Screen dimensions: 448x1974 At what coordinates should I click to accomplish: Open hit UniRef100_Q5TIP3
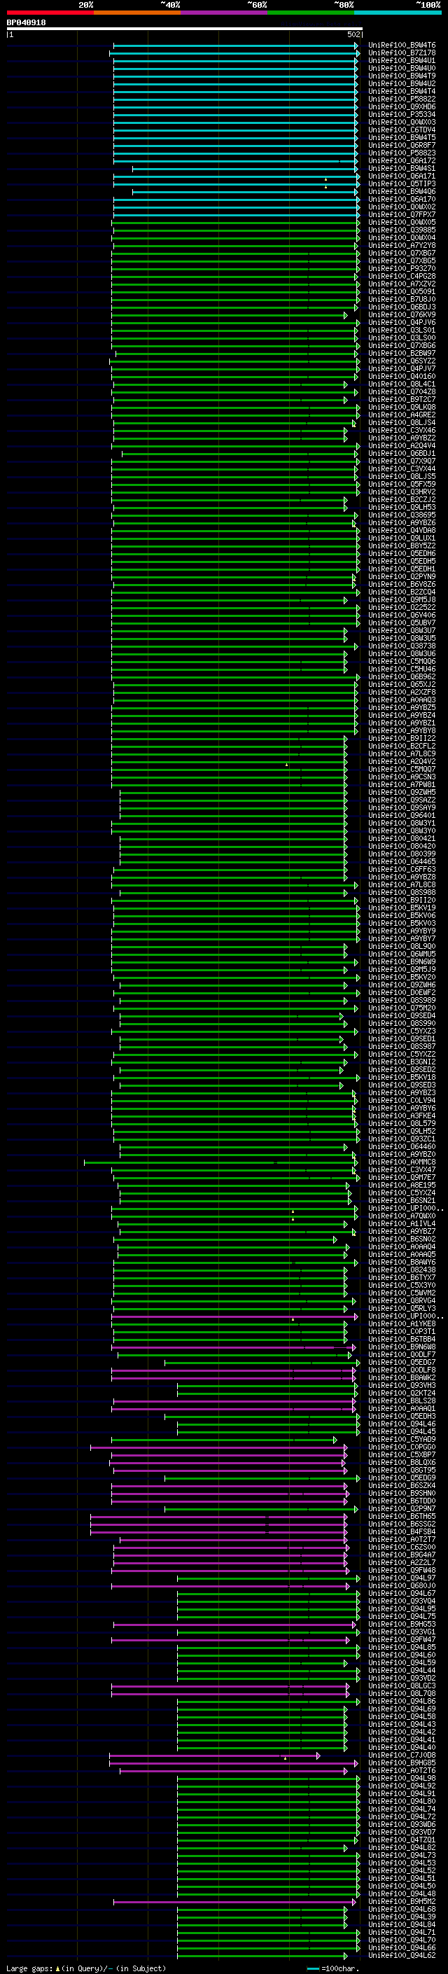pos(401,184)
